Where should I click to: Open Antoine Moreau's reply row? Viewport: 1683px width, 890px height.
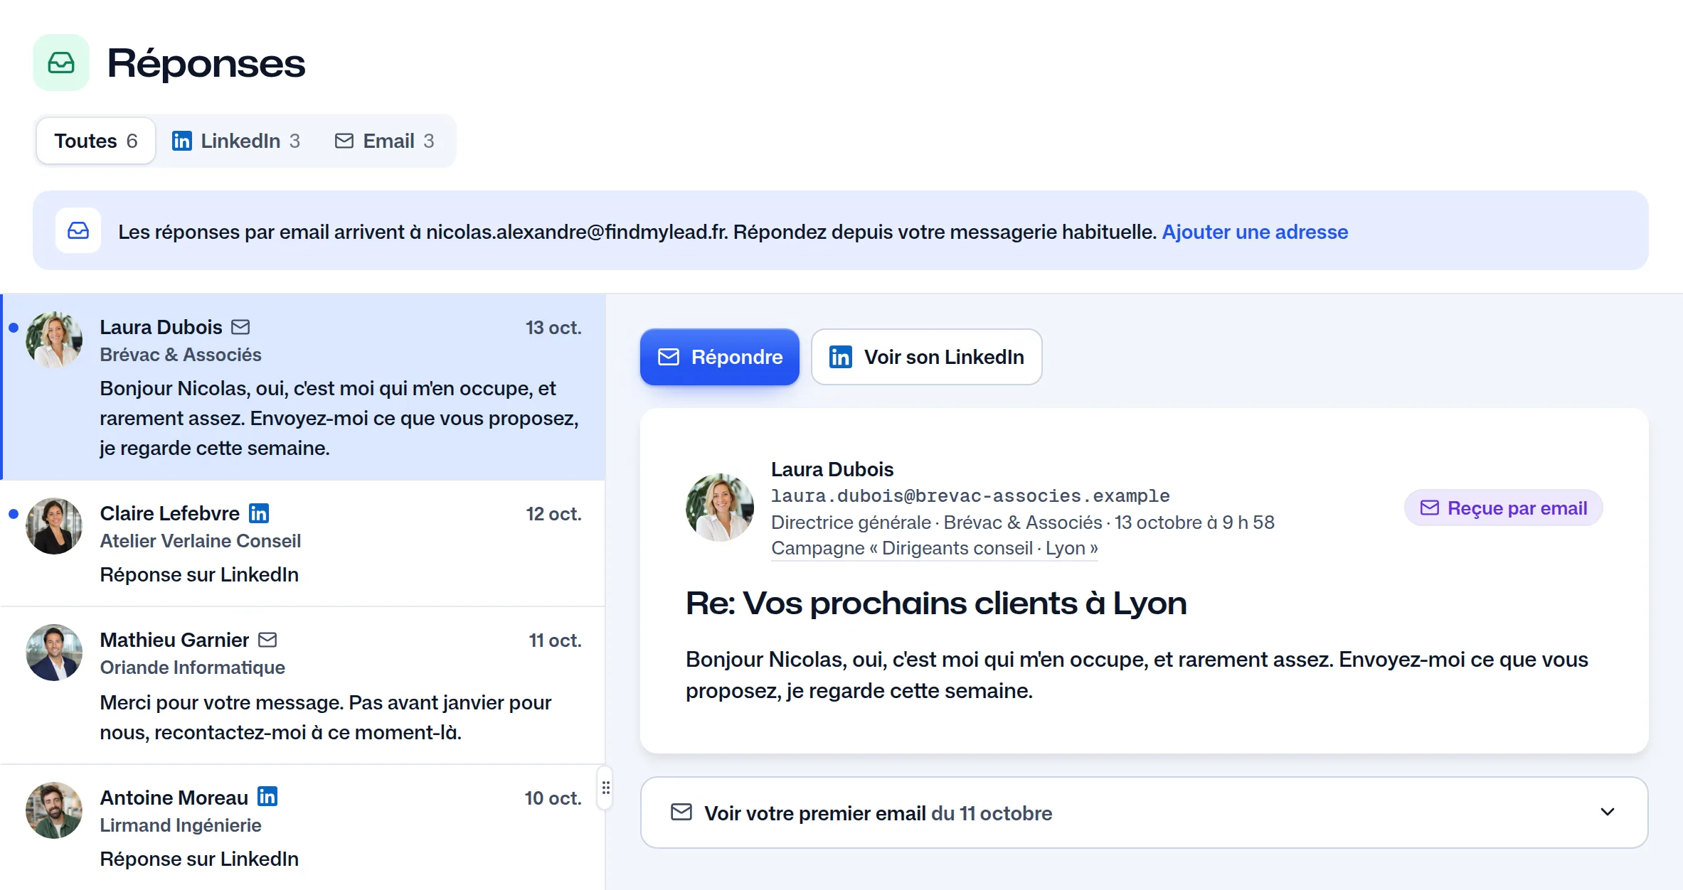(303, 827)
